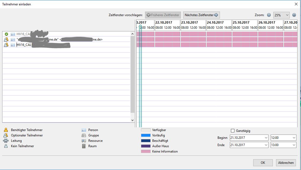This screenshot has height=170, width=301.
Task: Click the green check icon beside HV16_CAL
Action: point(6,34)
